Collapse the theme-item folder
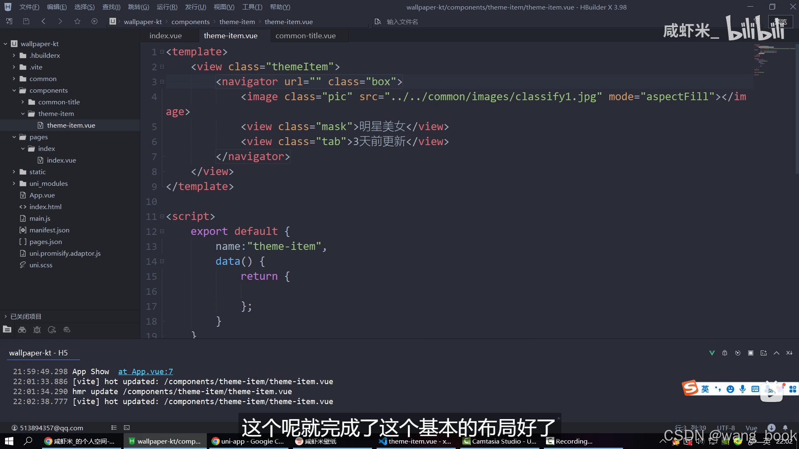This screenshot has width=799, height=449. 22,113
